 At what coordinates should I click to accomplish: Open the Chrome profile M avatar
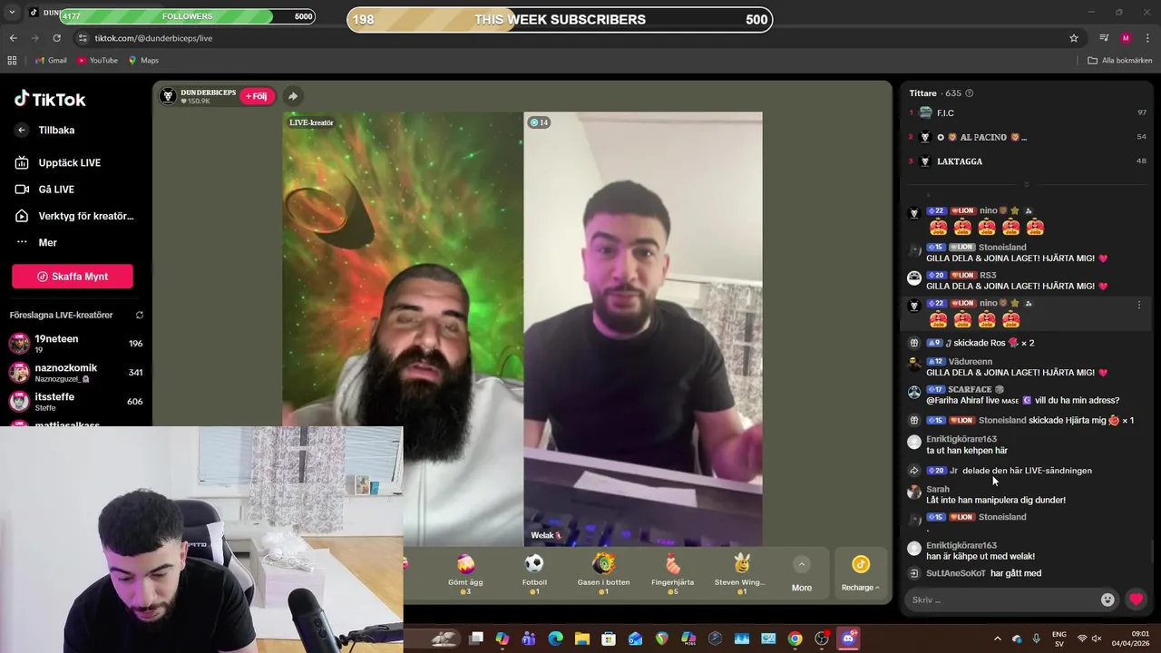coord(1126,38)
